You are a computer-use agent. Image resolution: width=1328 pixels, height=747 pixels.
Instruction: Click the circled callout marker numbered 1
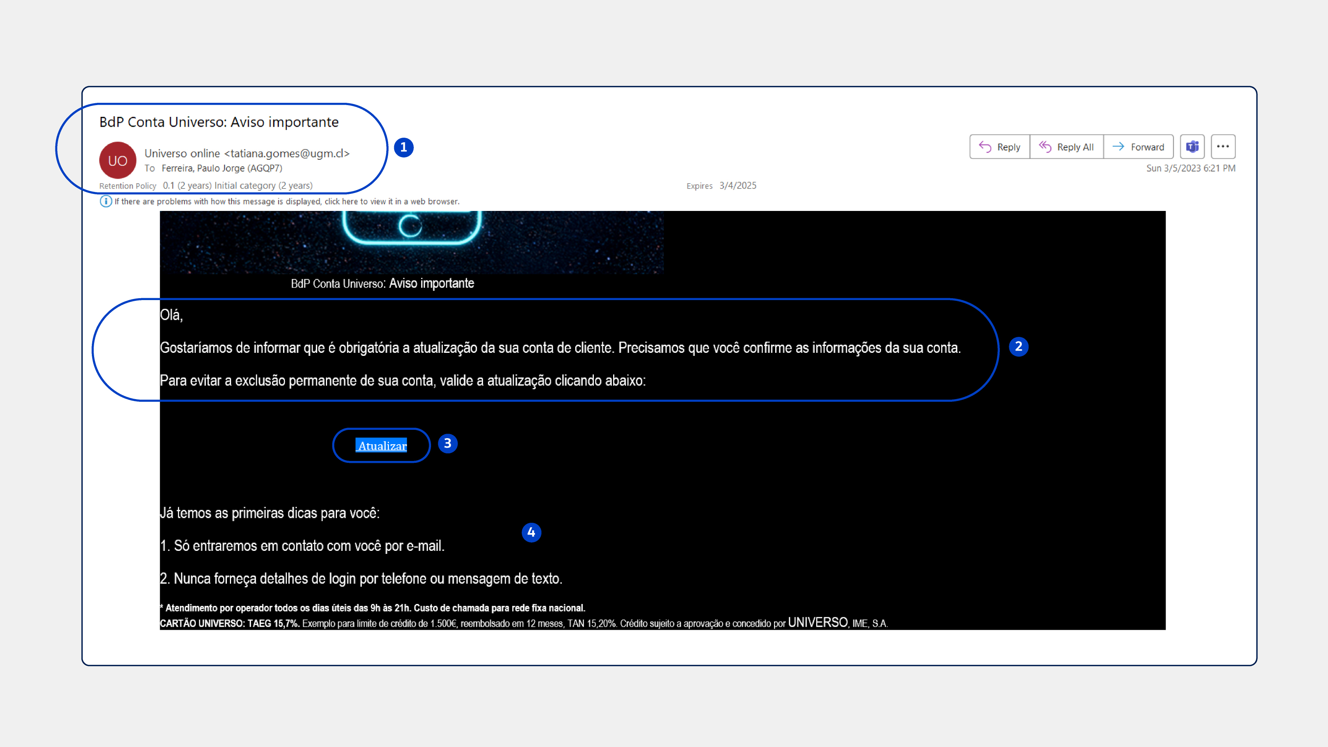click(x=404, y=147)
